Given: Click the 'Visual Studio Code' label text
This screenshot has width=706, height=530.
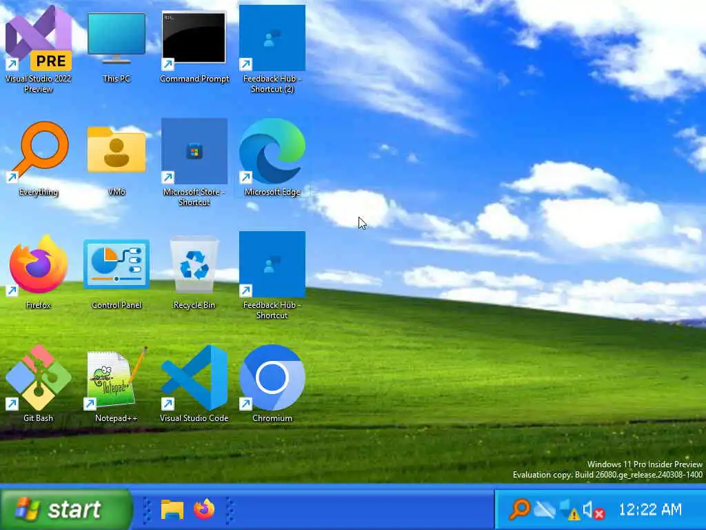Looking at the screenshot, I should (194, 418).
